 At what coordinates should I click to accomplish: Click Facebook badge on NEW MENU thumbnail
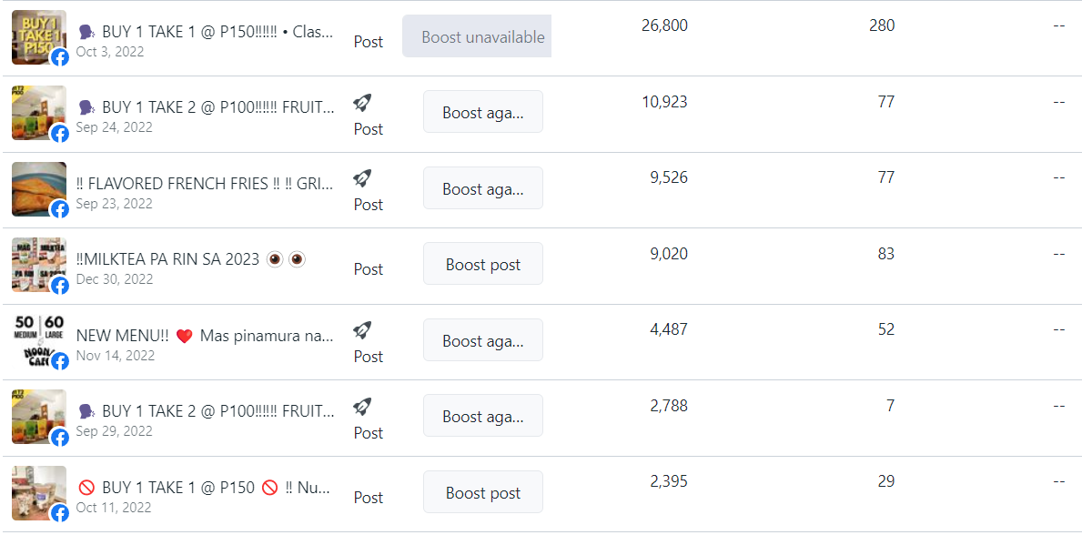[60, 361]
